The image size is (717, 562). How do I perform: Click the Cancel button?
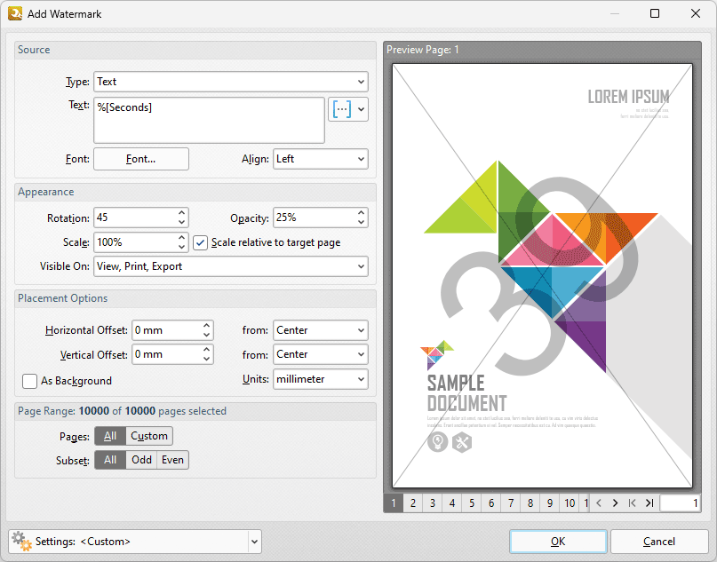[659, 542]
